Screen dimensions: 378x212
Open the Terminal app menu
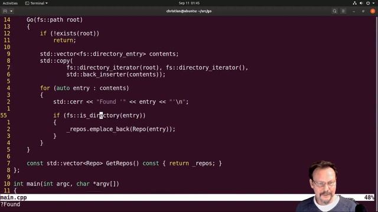tap(37, 3)
